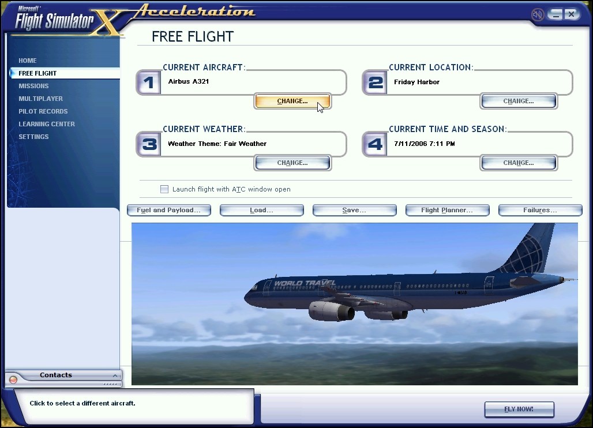The height and width of the screenshot is (428, 593).
Task: Go to Multiplayer section
Action: tap(40, 99)
